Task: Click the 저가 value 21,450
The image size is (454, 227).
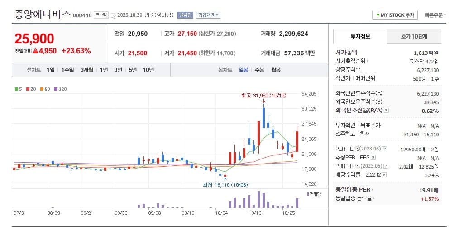Action: coord(187,53)
